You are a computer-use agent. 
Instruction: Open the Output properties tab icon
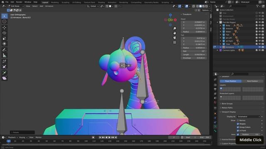[215, 89]
